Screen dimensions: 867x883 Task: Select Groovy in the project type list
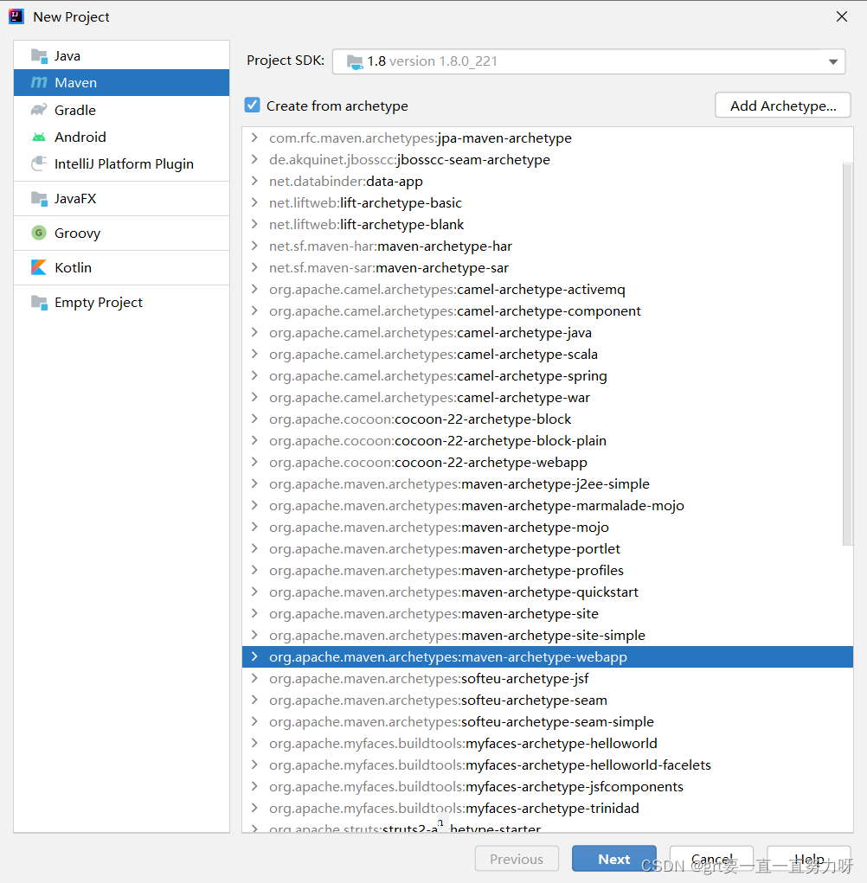pos(122,233)
